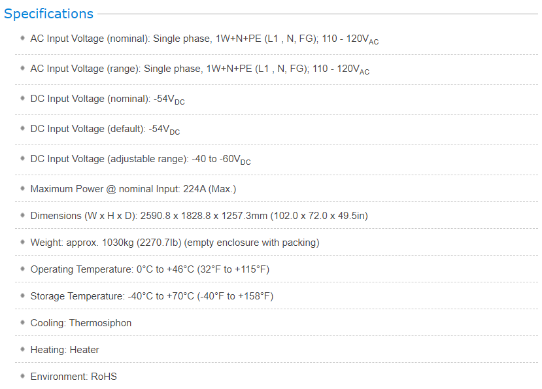Click bullet beside Maximum Power line
The height and width of the screenshot is (389, 542).
22,188
